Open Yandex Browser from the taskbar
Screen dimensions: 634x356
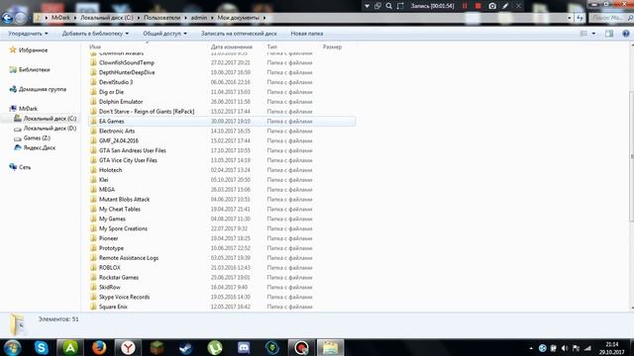coord(128,347)
